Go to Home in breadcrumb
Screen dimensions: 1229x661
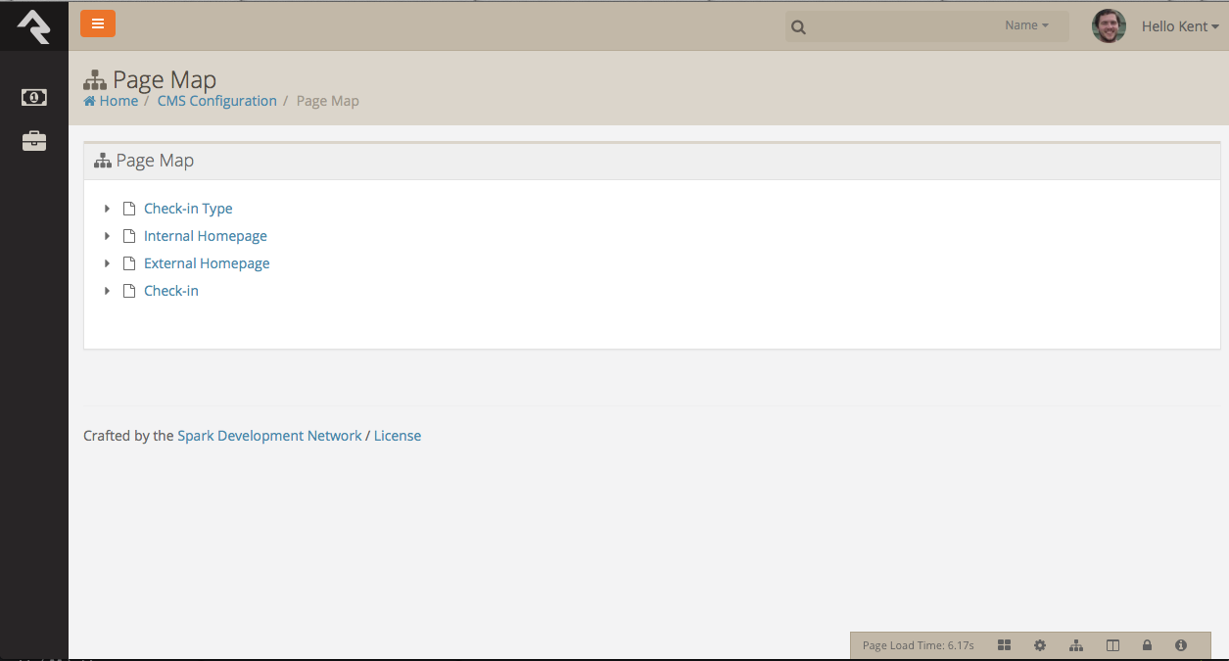pos(118,101)
